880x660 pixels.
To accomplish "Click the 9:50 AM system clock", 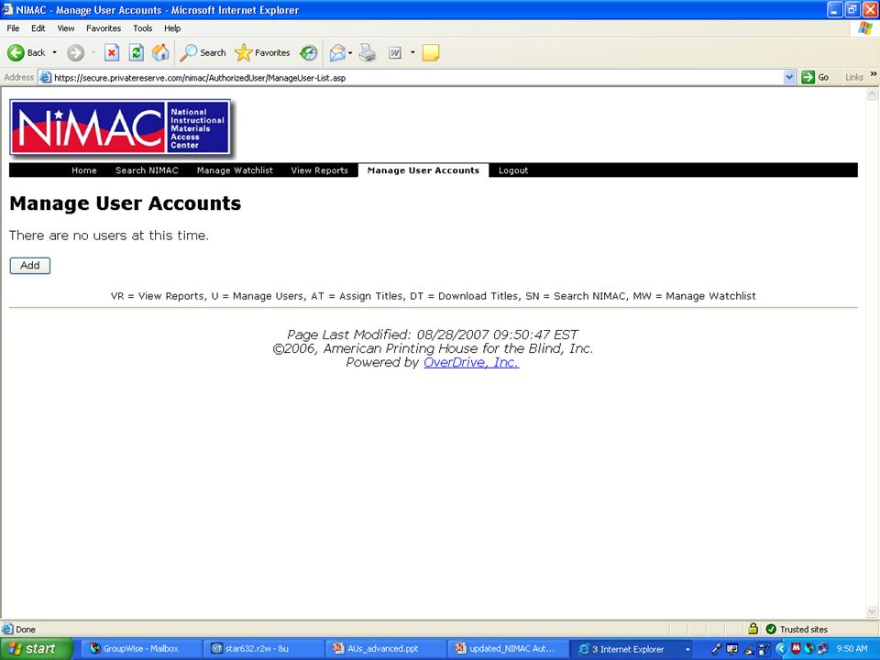I will (852, 649).
